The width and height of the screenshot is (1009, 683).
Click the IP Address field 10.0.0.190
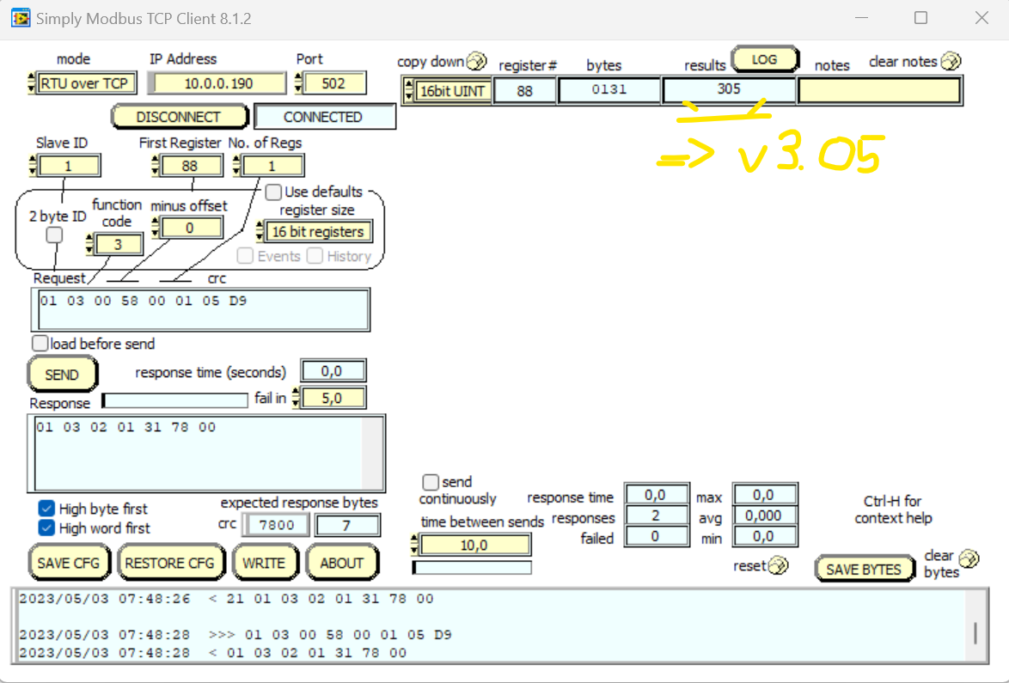tap(217, 83)
